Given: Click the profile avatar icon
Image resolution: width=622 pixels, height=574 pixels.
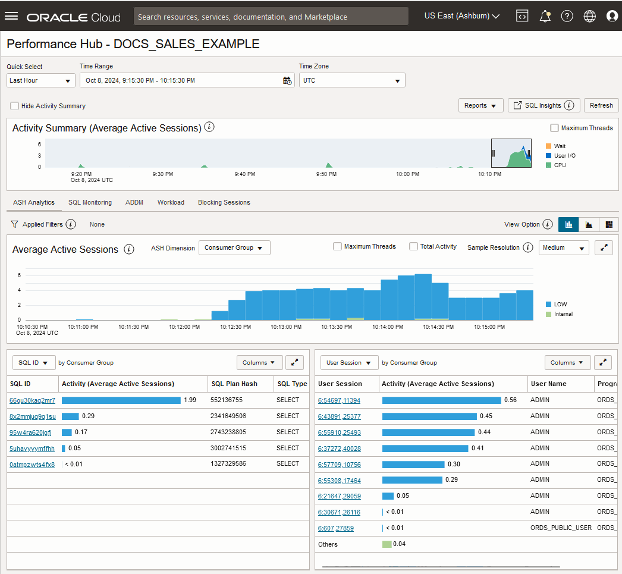Looking at the screenshot, I should 612,16.
